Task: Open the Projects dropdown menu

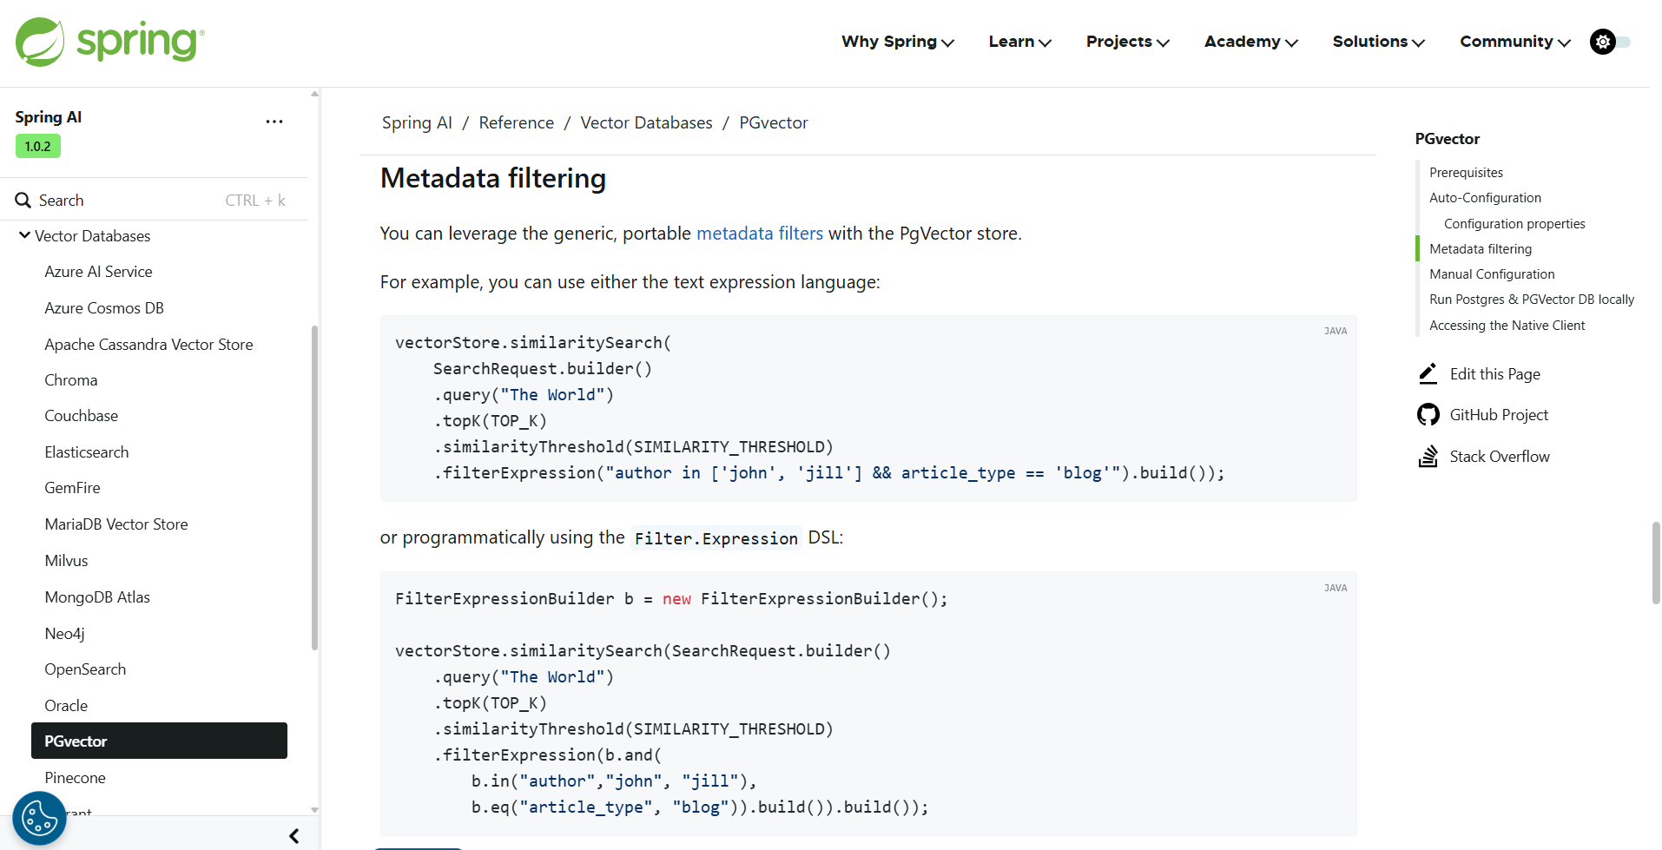Action: click(1127, 42)
